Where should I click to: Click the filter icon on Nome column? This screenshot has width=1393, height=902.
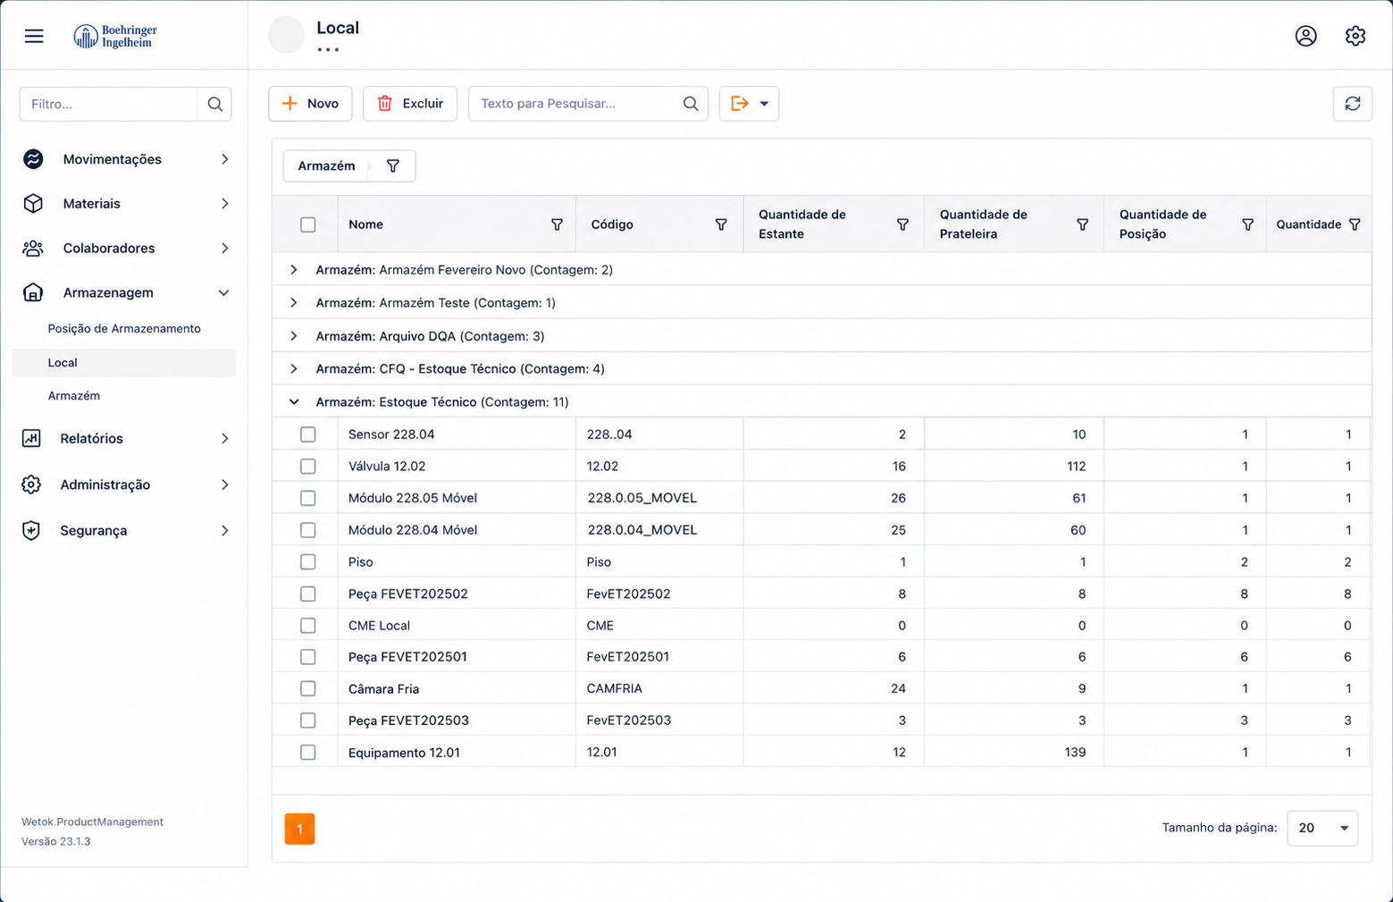pyautogui.click(x=557, y=224)
